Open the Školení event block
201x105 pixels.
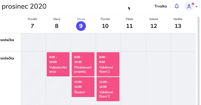coord(83,87)
